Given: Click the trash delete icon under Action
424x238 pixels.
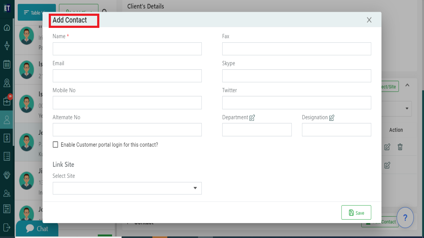Looking at the screenshot, I should 400,147.
